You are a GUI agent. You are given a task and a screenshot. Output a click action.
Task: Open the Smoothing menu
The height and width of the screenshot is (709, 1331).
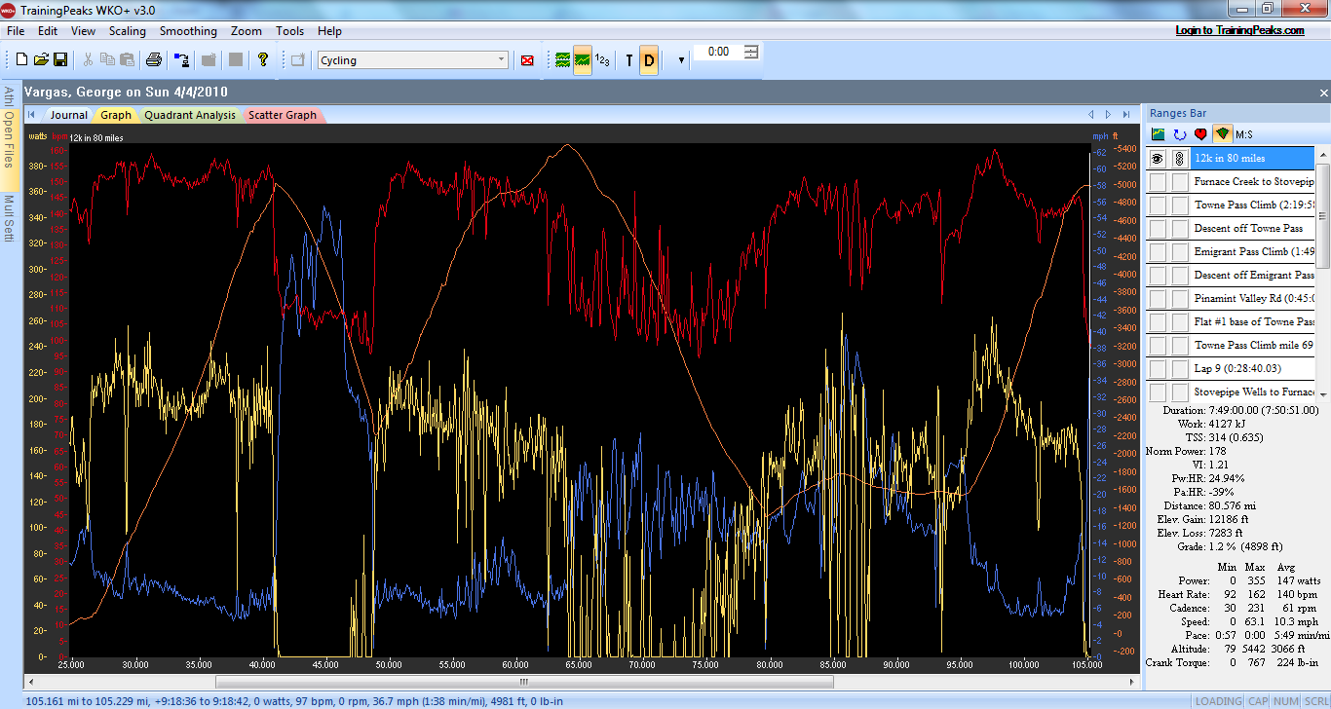(x=188, y=31)
